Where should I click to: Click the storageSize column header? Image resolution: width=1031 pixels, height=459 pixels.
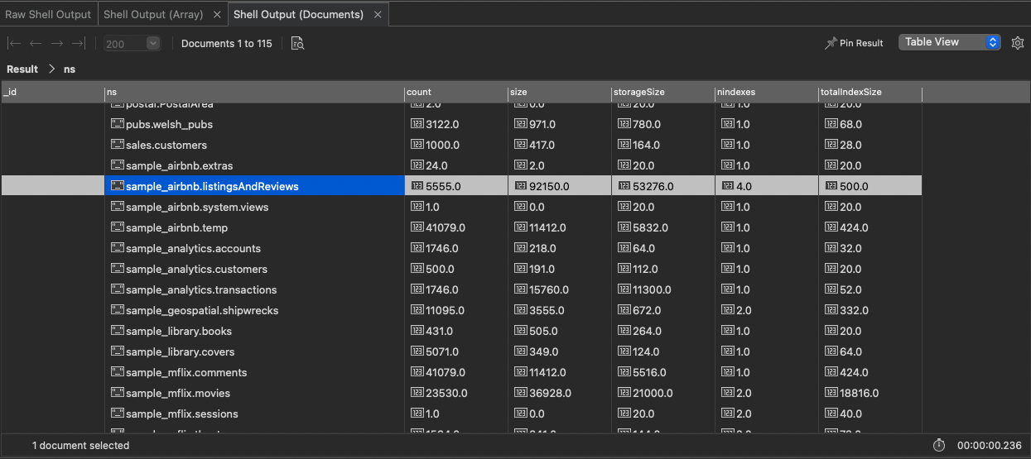638,92
